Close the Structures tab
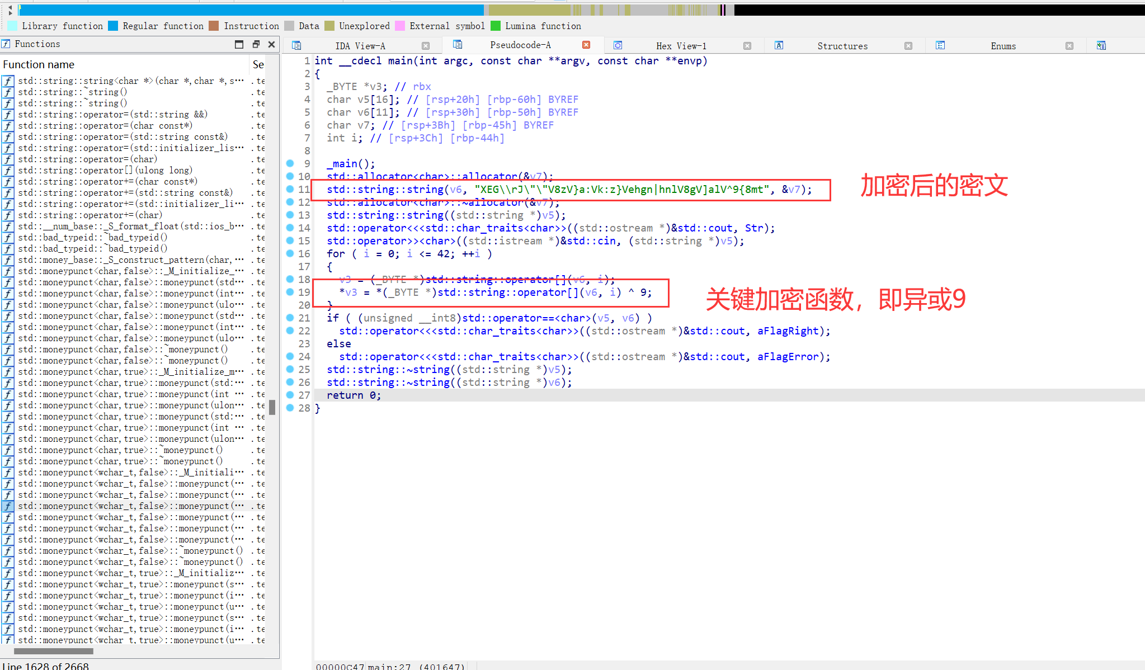Image resolution: width=1145 pixels, height=670 pixels. (x=908, y=46)
